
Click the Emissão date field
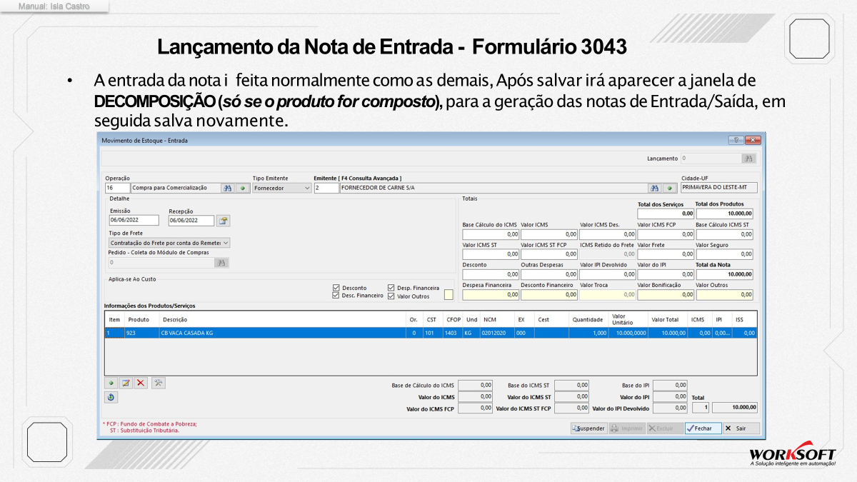tap(134, 221)
